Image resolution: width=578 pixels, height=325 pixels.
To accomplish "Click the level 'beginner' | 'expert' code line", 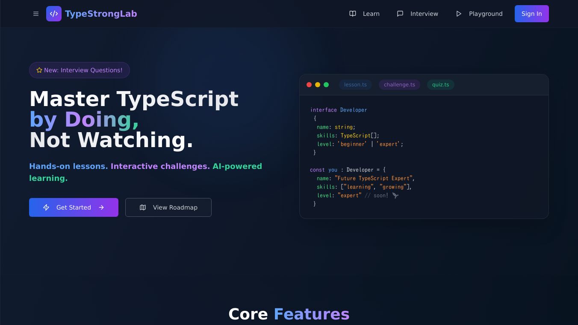I will 360,144.
